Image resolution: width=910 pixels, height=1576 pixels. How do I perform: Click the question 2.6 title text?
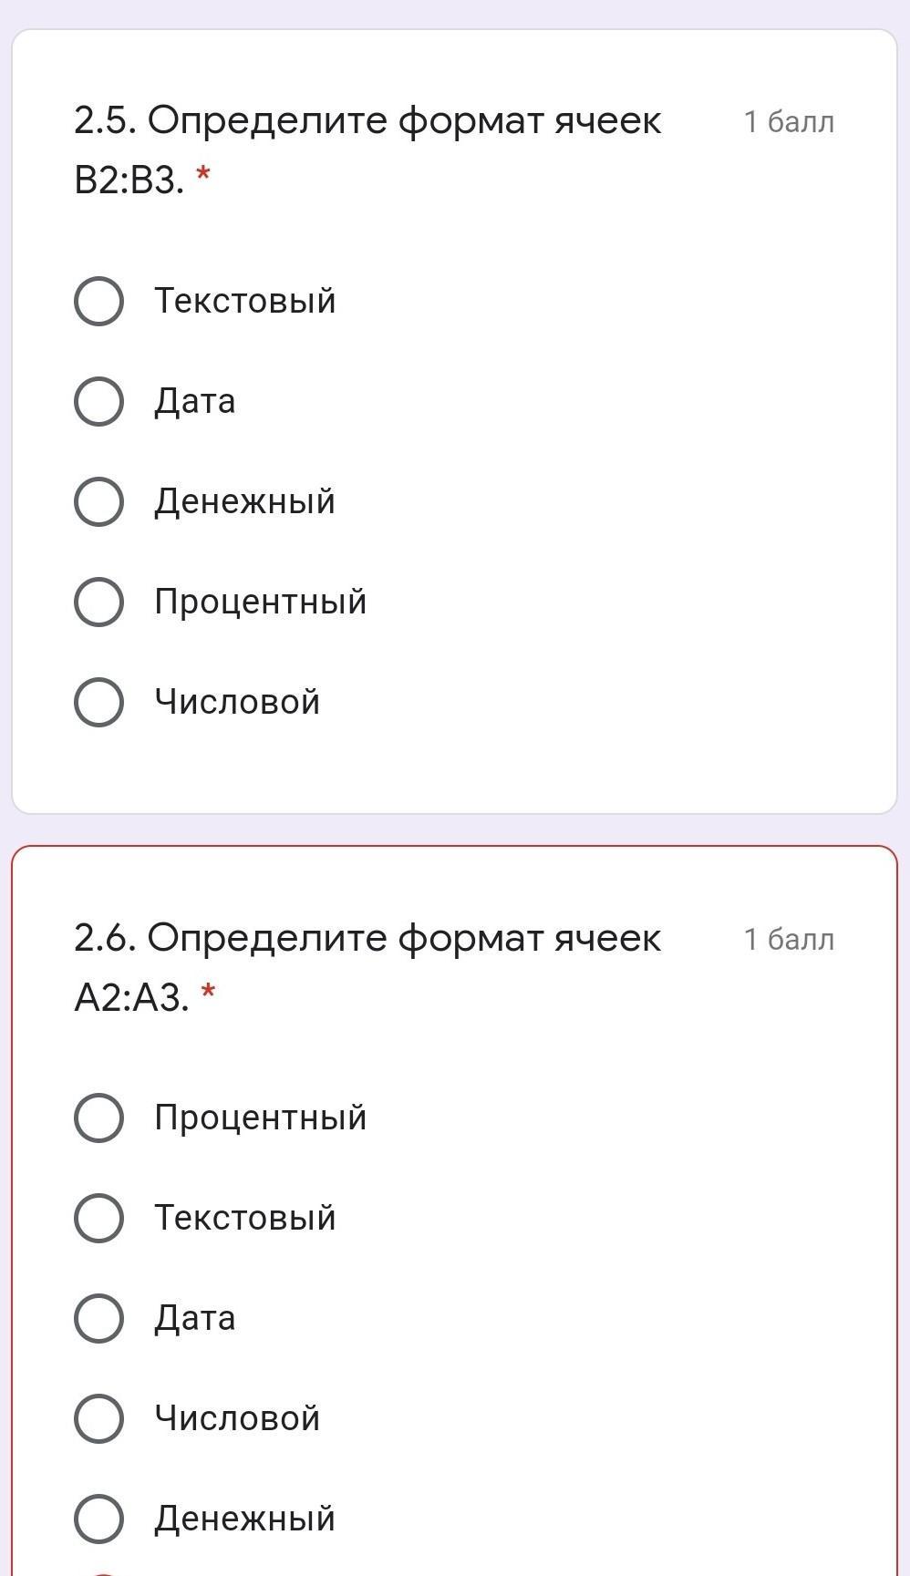[x=367, y=968]
